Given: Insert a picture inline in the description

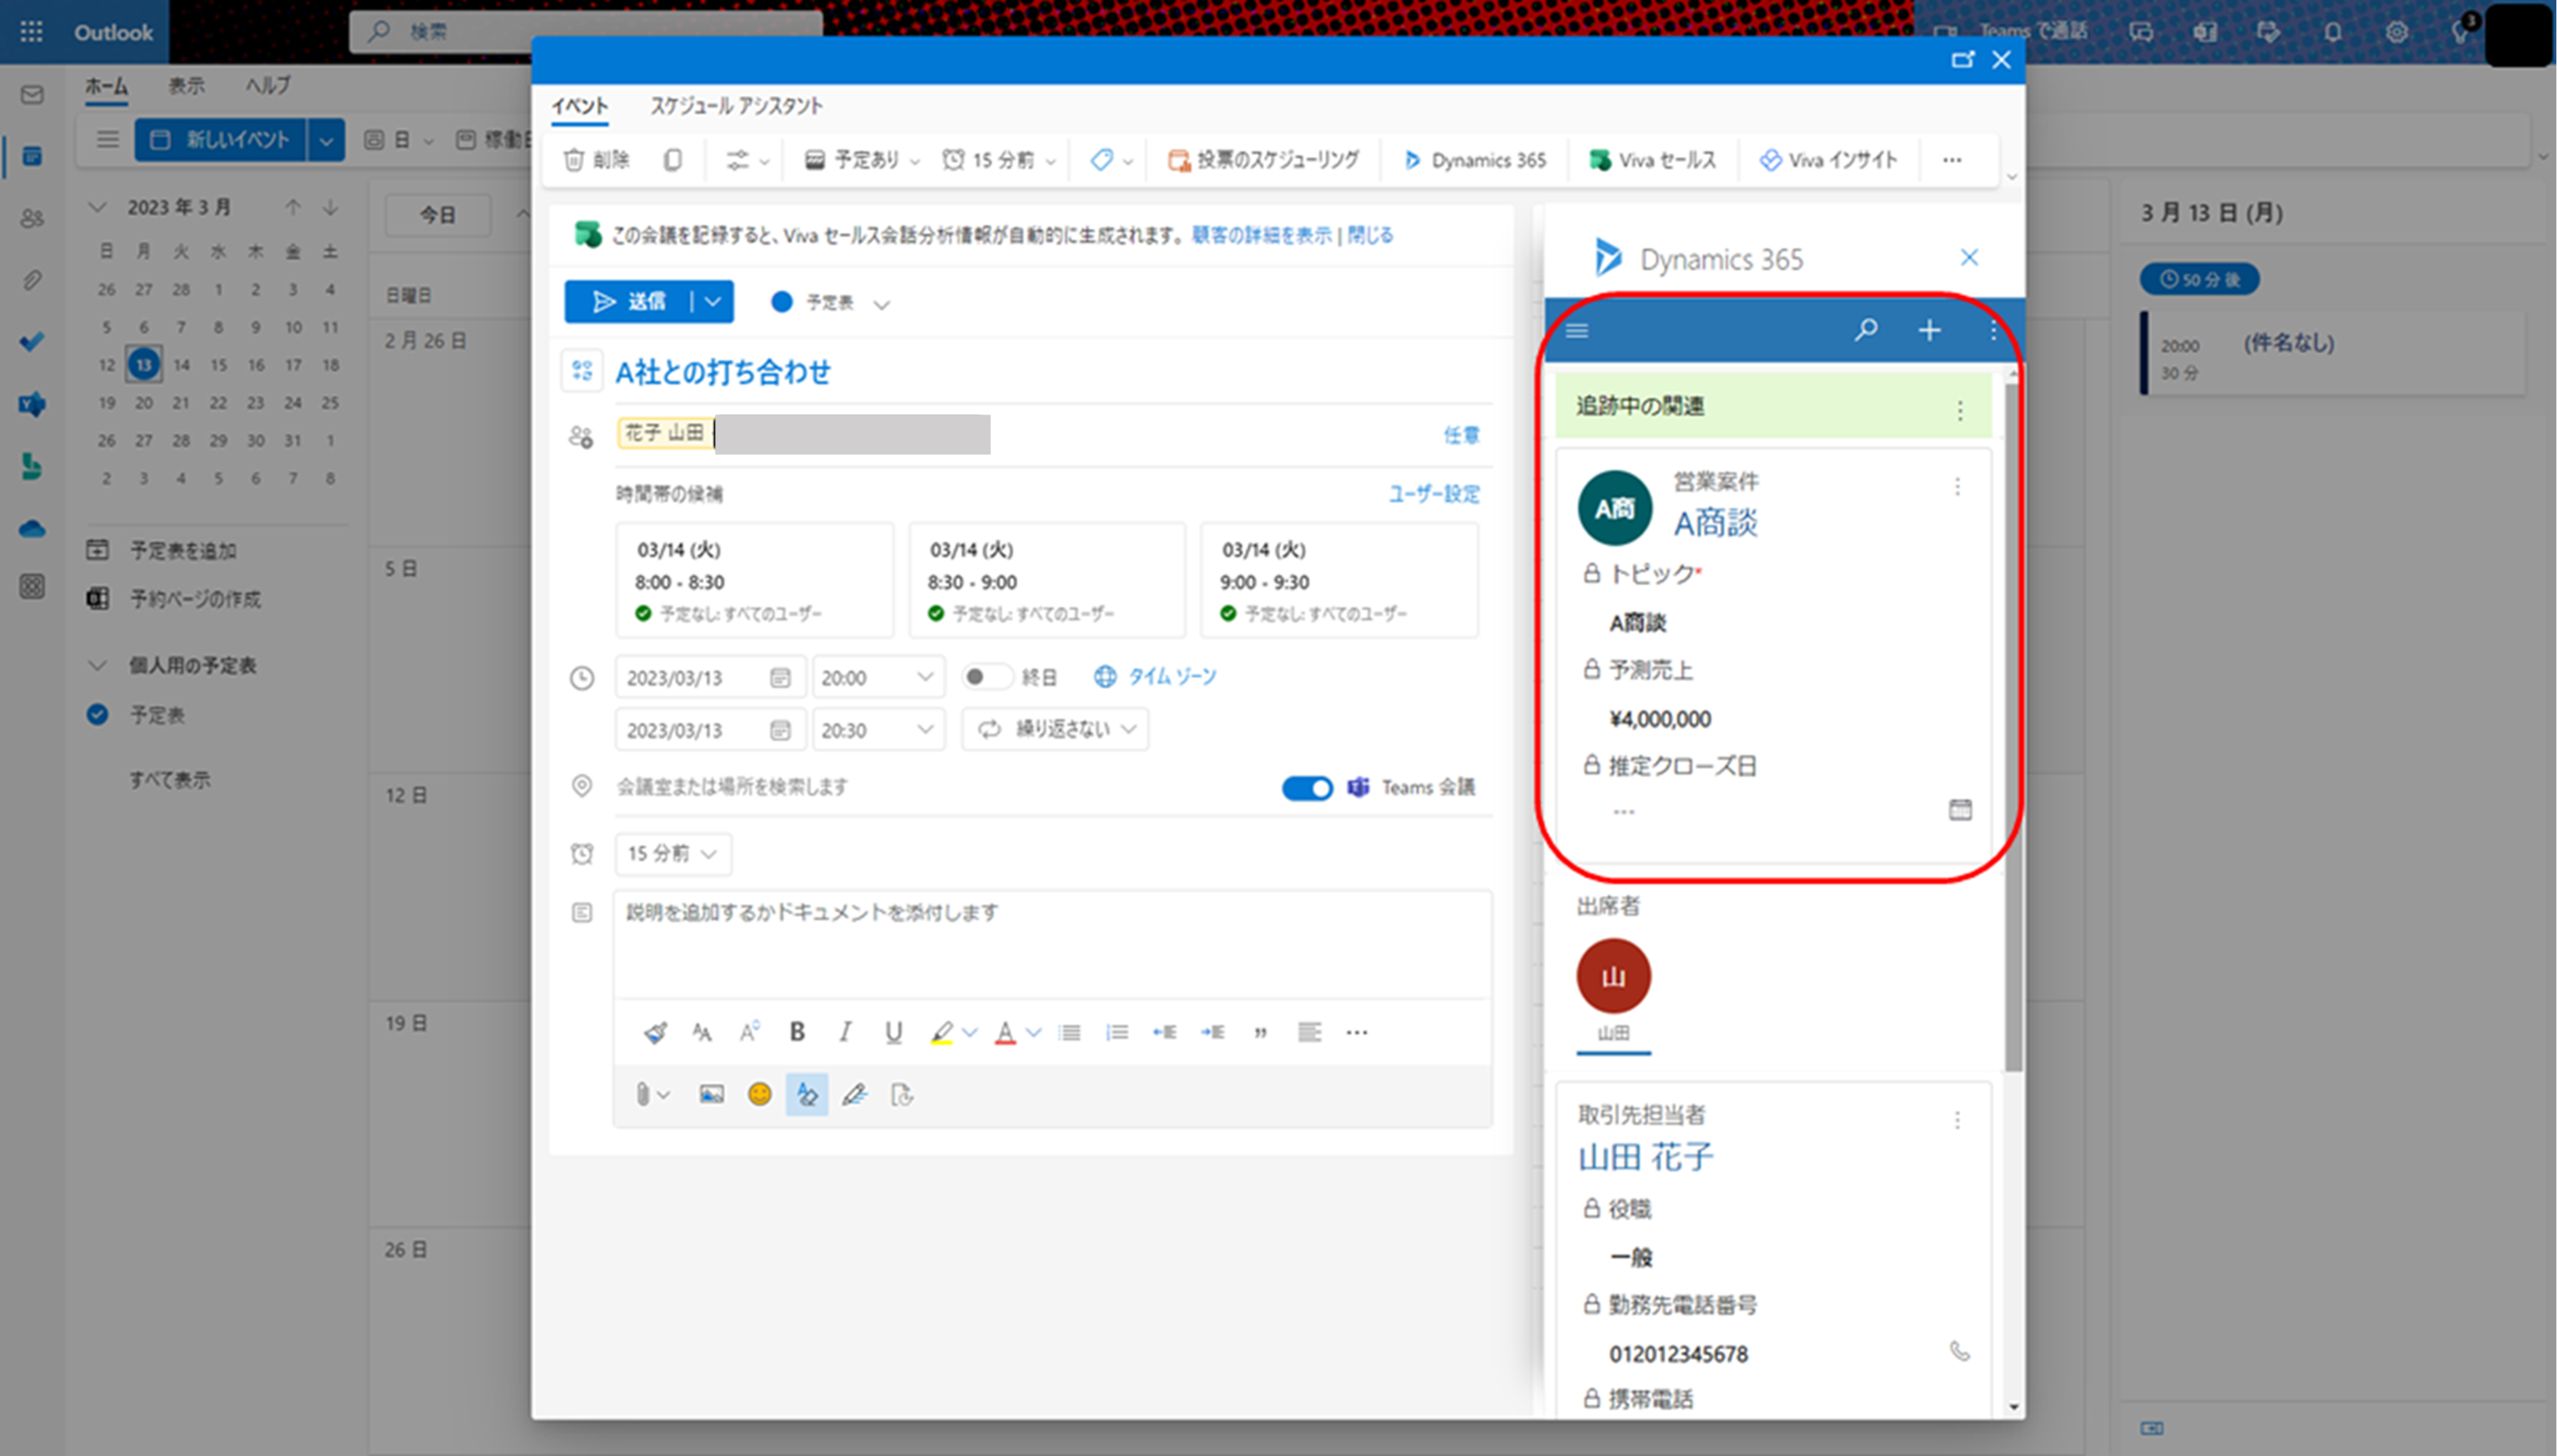Looking at the screenshot, I should tap(712, 1095).
